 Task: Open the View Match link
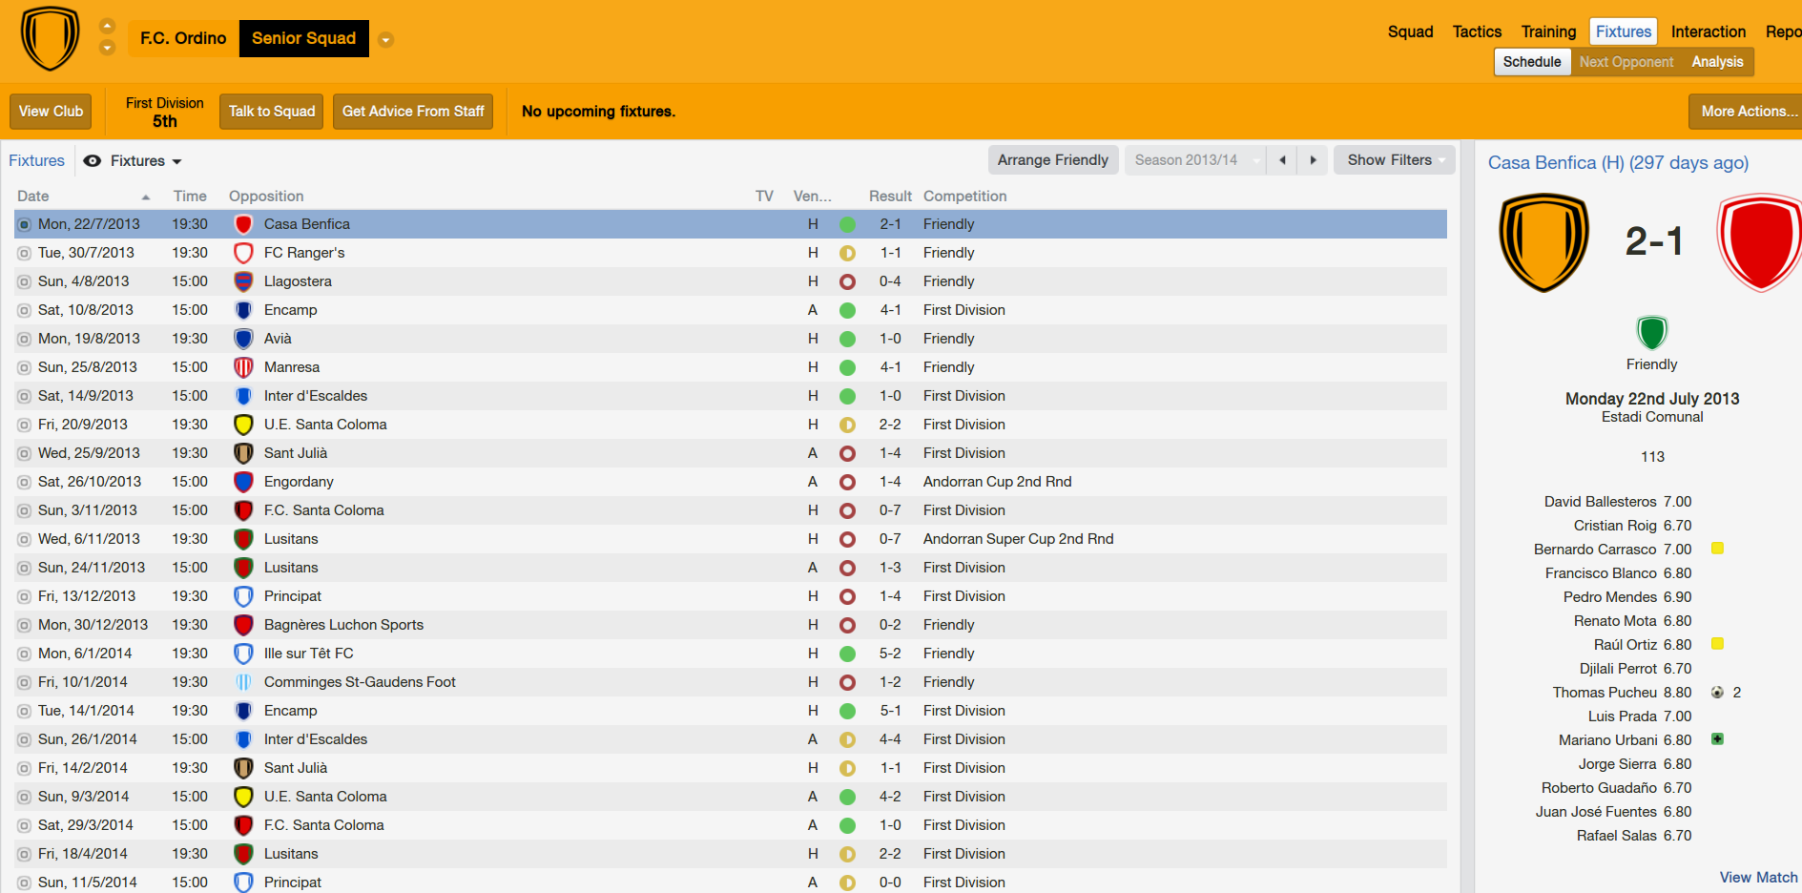pos(1758,877)
